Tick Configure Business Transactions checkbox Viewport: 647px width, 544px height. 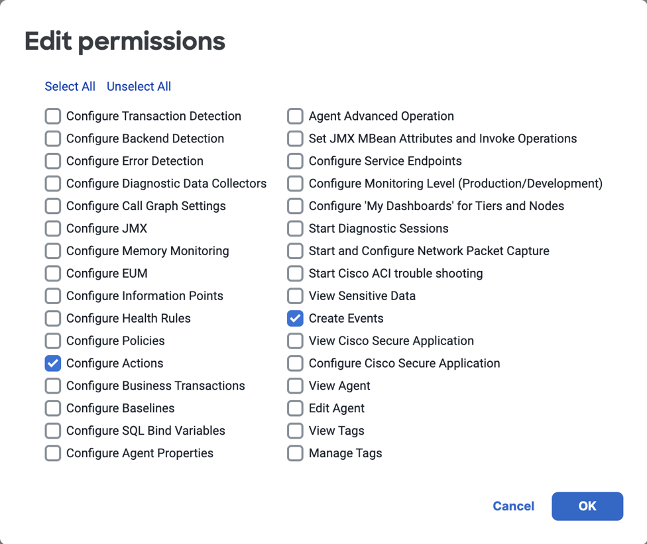(53, 386)
